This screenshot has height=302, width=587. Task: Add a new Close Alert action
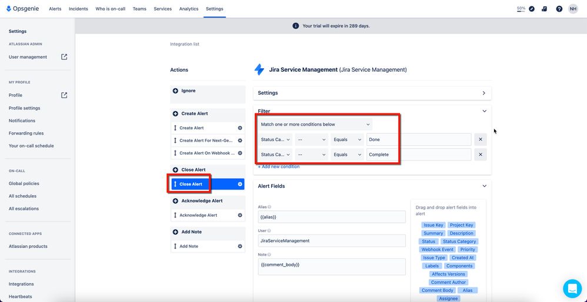175,170
